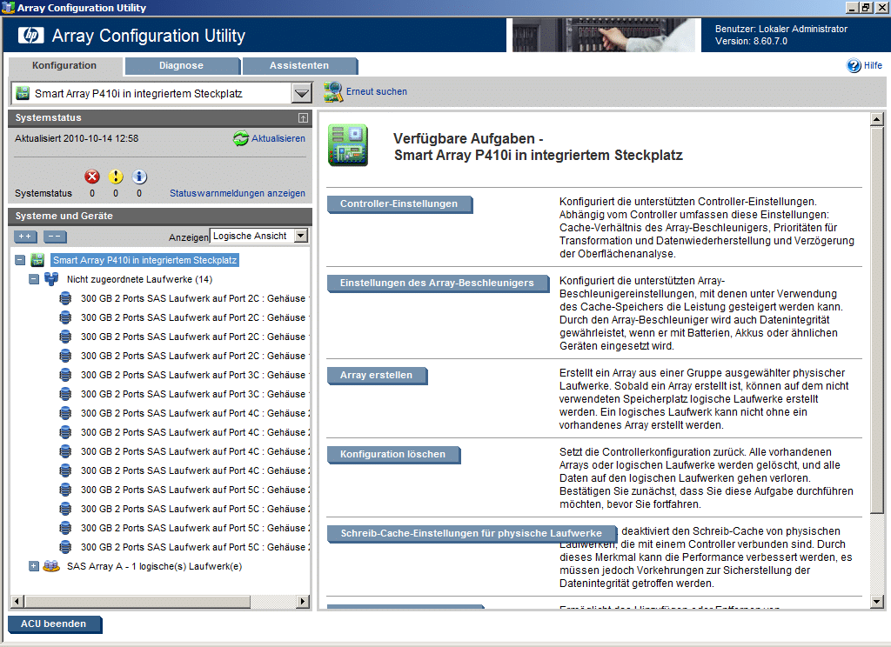The image size is (891, 647).
Task: Open the Hilfe link
Action: point(873,66)
